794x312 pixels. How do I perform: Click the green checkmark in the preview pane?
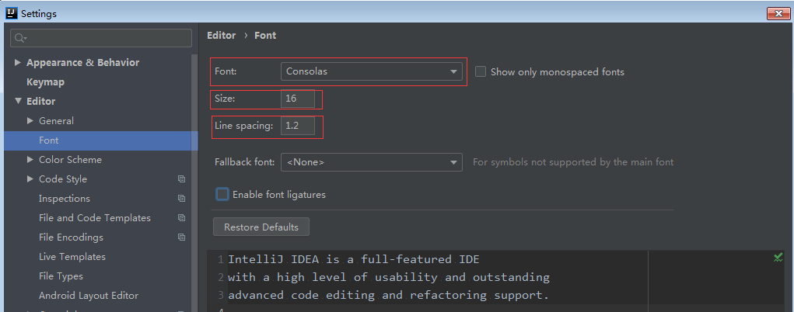coord(778,257)
